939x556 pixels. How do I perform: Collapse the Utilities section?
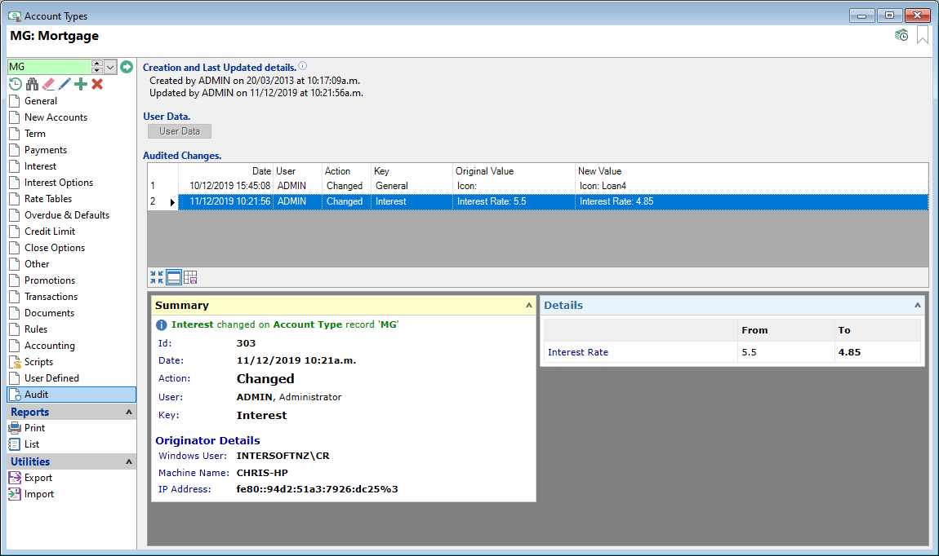coord(129,461)
